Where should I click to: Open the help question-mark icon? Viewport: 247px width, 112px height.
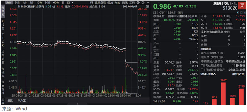pos(143,2)
